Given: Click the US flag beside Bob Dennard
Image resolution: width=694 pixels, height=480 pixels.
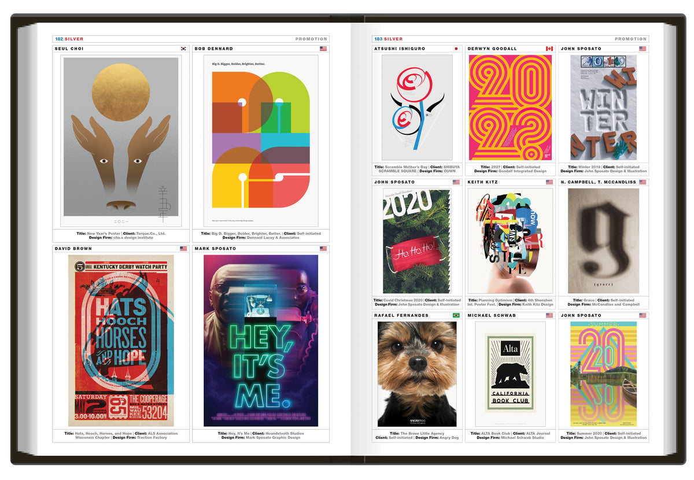Looking at the screenshot, I should 323,49.
